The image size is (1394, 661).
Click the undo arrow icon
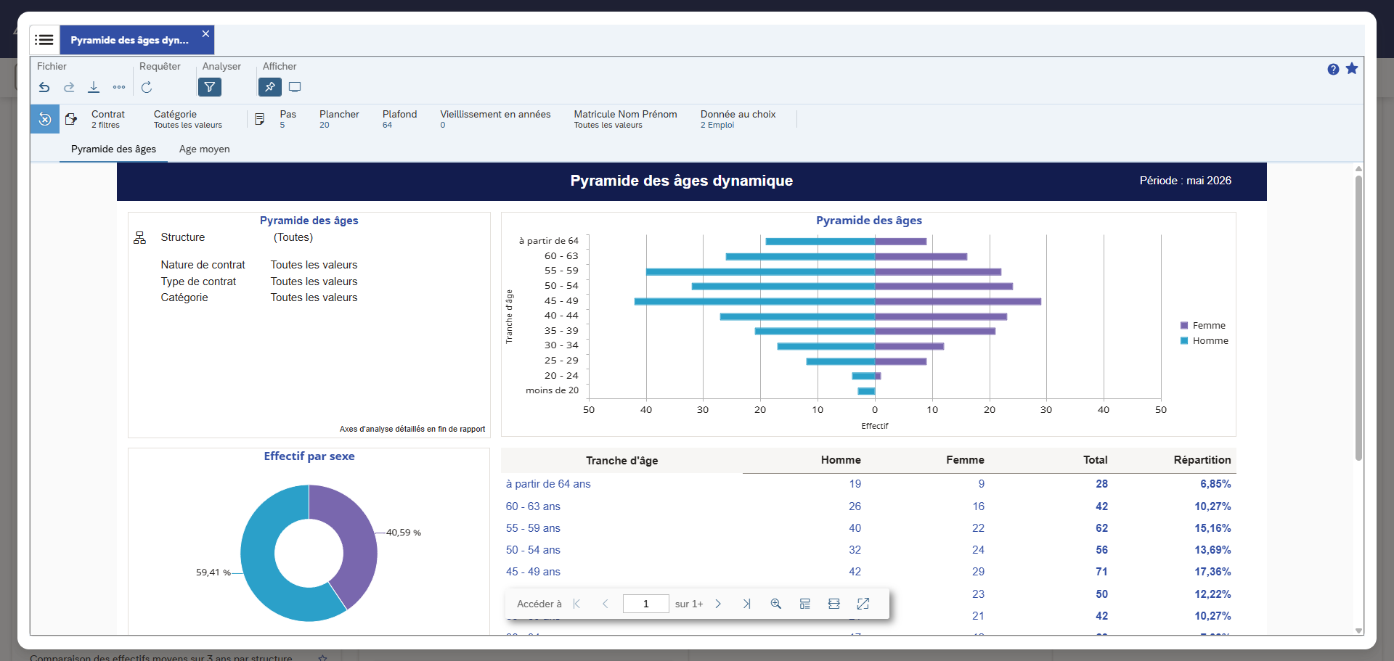coord(44,87)
